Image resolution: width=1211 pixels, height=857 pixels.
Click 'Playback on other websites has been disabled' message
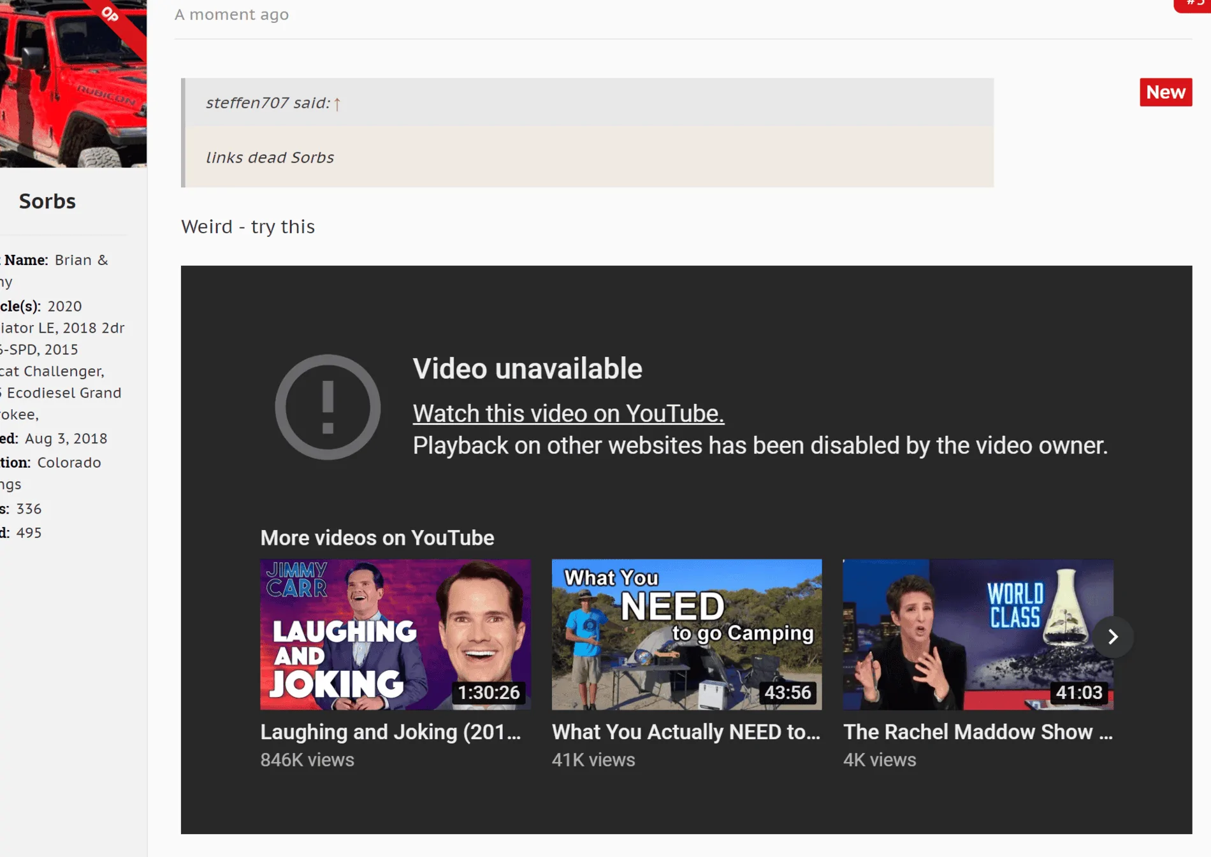pos(760,445)
